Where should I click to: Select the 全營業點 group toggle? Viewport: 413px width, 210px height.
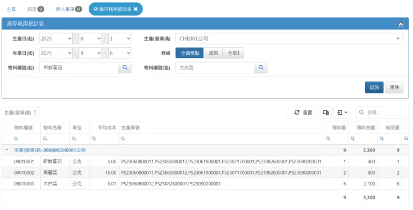190,53
